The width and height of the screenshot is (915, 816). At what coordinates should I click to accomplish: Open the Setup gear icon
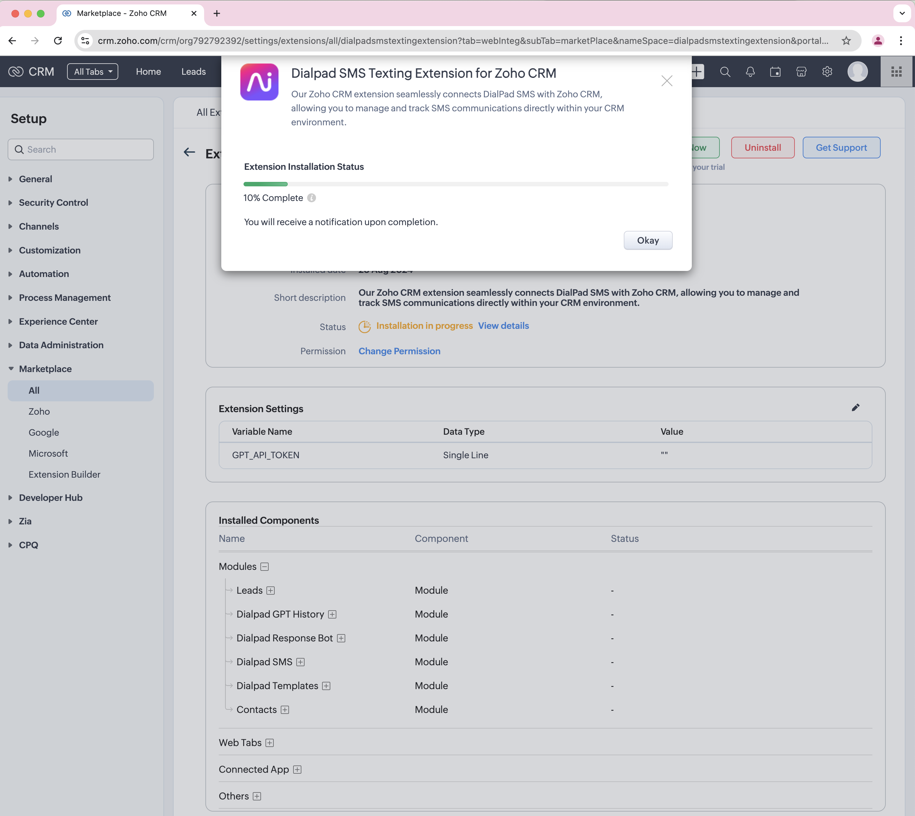pos(827,72)
